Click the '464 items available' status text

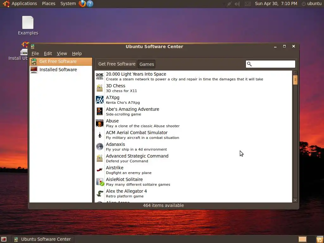tap(163, 205)
